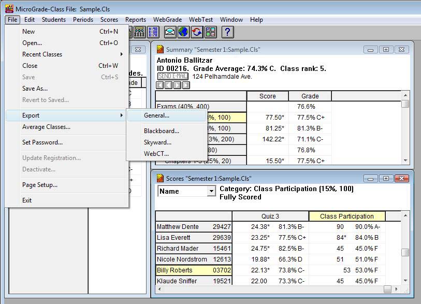This screenshot has width=421, height=304.
Task: Open the Periods menu
Action: tap(83, 20)
